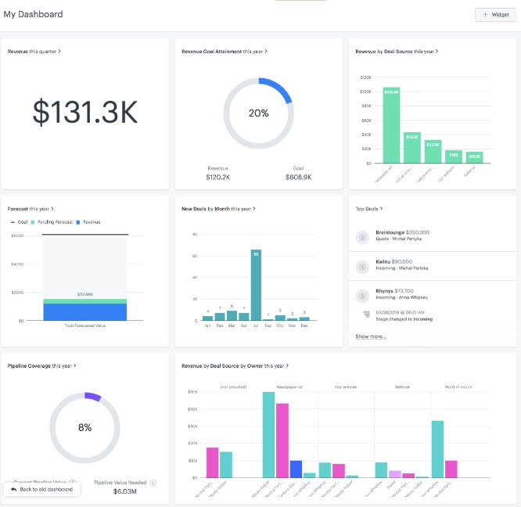The height and width of the screenshot is (507, 521).
Task: Expand Forecast this year chevron
Action: 52,209
